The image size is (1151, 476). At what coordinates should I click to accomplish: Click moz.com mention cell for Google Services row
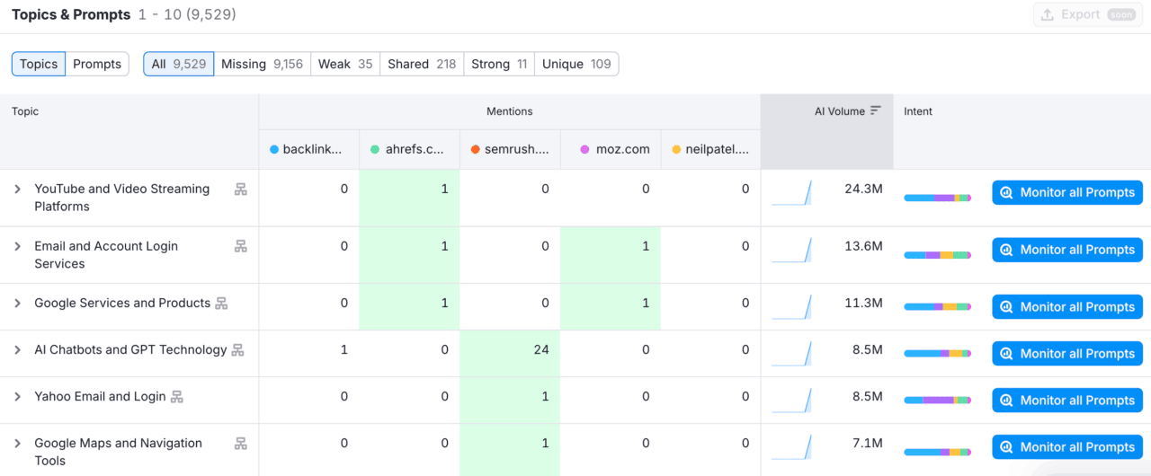[611, 307]
